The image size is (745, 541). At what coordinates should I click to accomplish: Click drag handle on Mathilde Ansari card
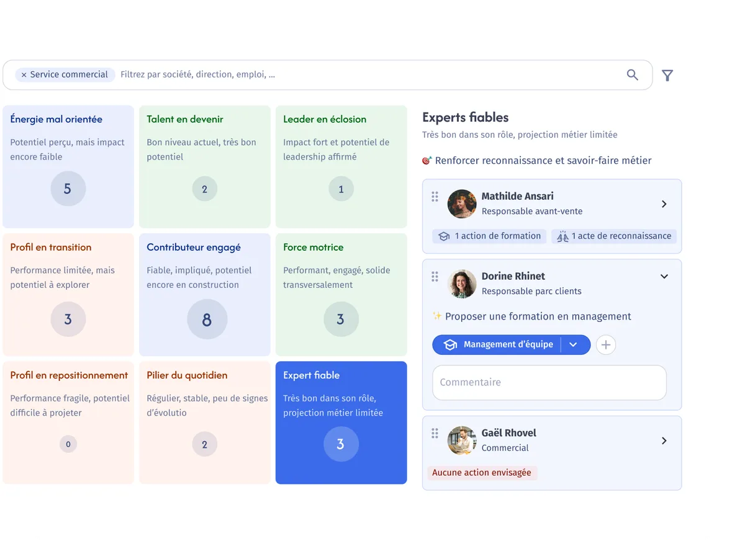435,197
